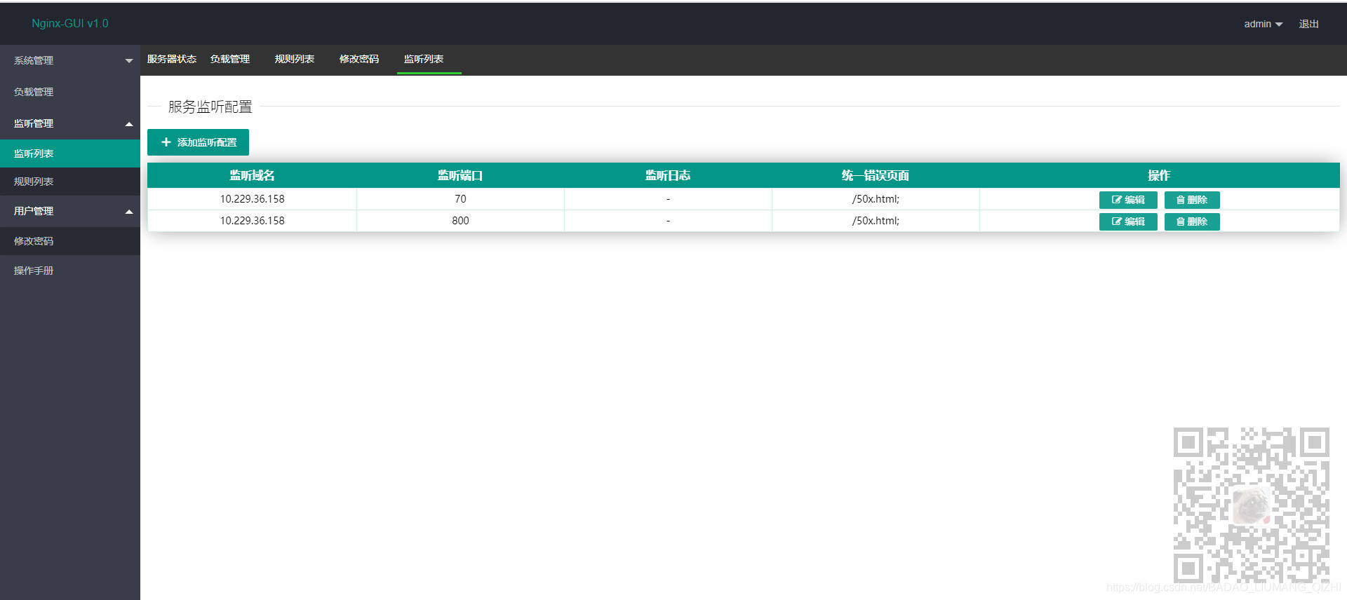The image size is (1347, 600).
Task: Switch to the 规则列表 tab
Action: point(295,59)
